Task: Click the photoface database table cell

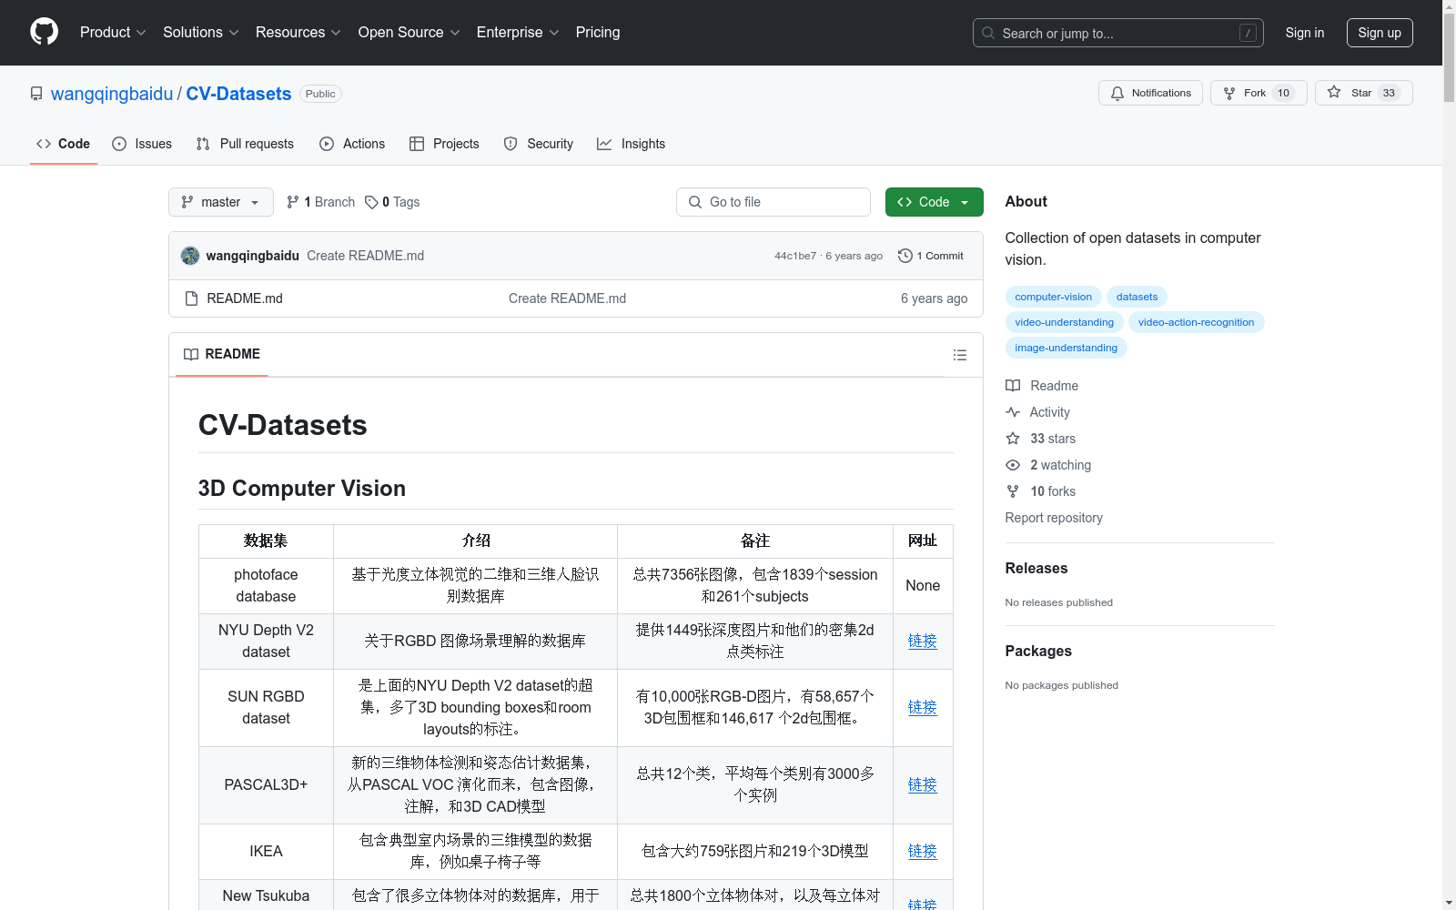Action: point(266,586)
